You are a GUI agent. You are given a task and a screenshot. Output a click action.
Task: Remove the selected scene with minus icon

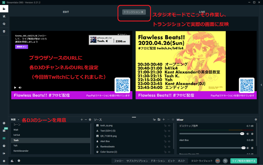pos(86,120)
